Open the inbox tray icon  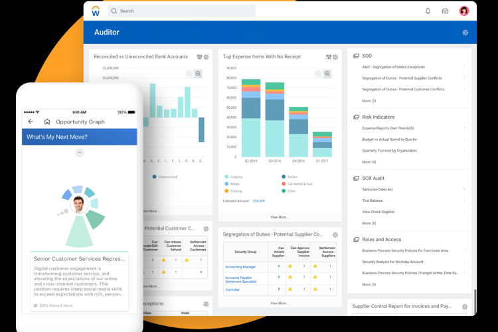[x=445, y=11]
